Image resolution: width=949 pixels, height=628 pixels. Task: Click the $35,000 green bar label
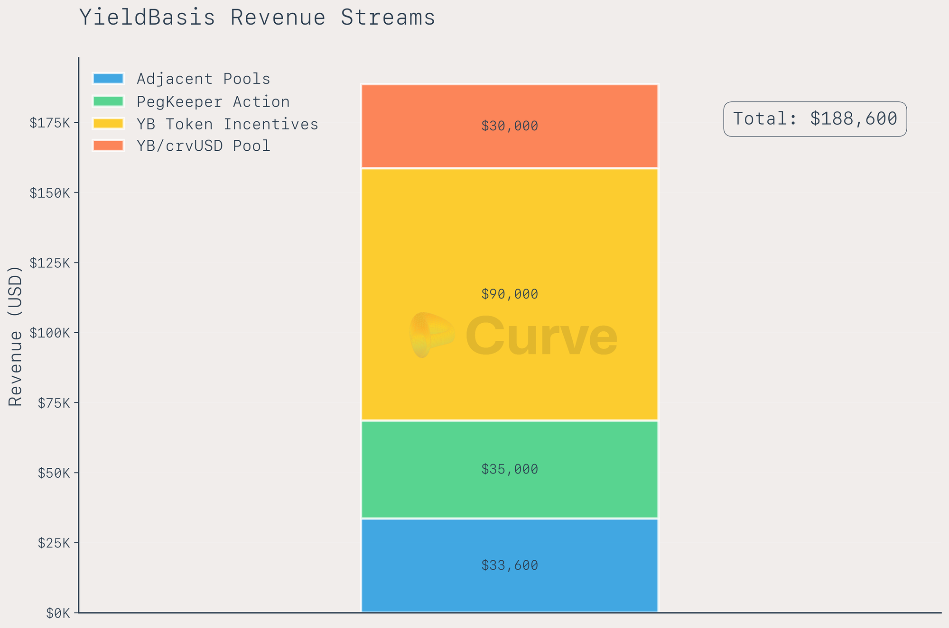click(510, 470)
